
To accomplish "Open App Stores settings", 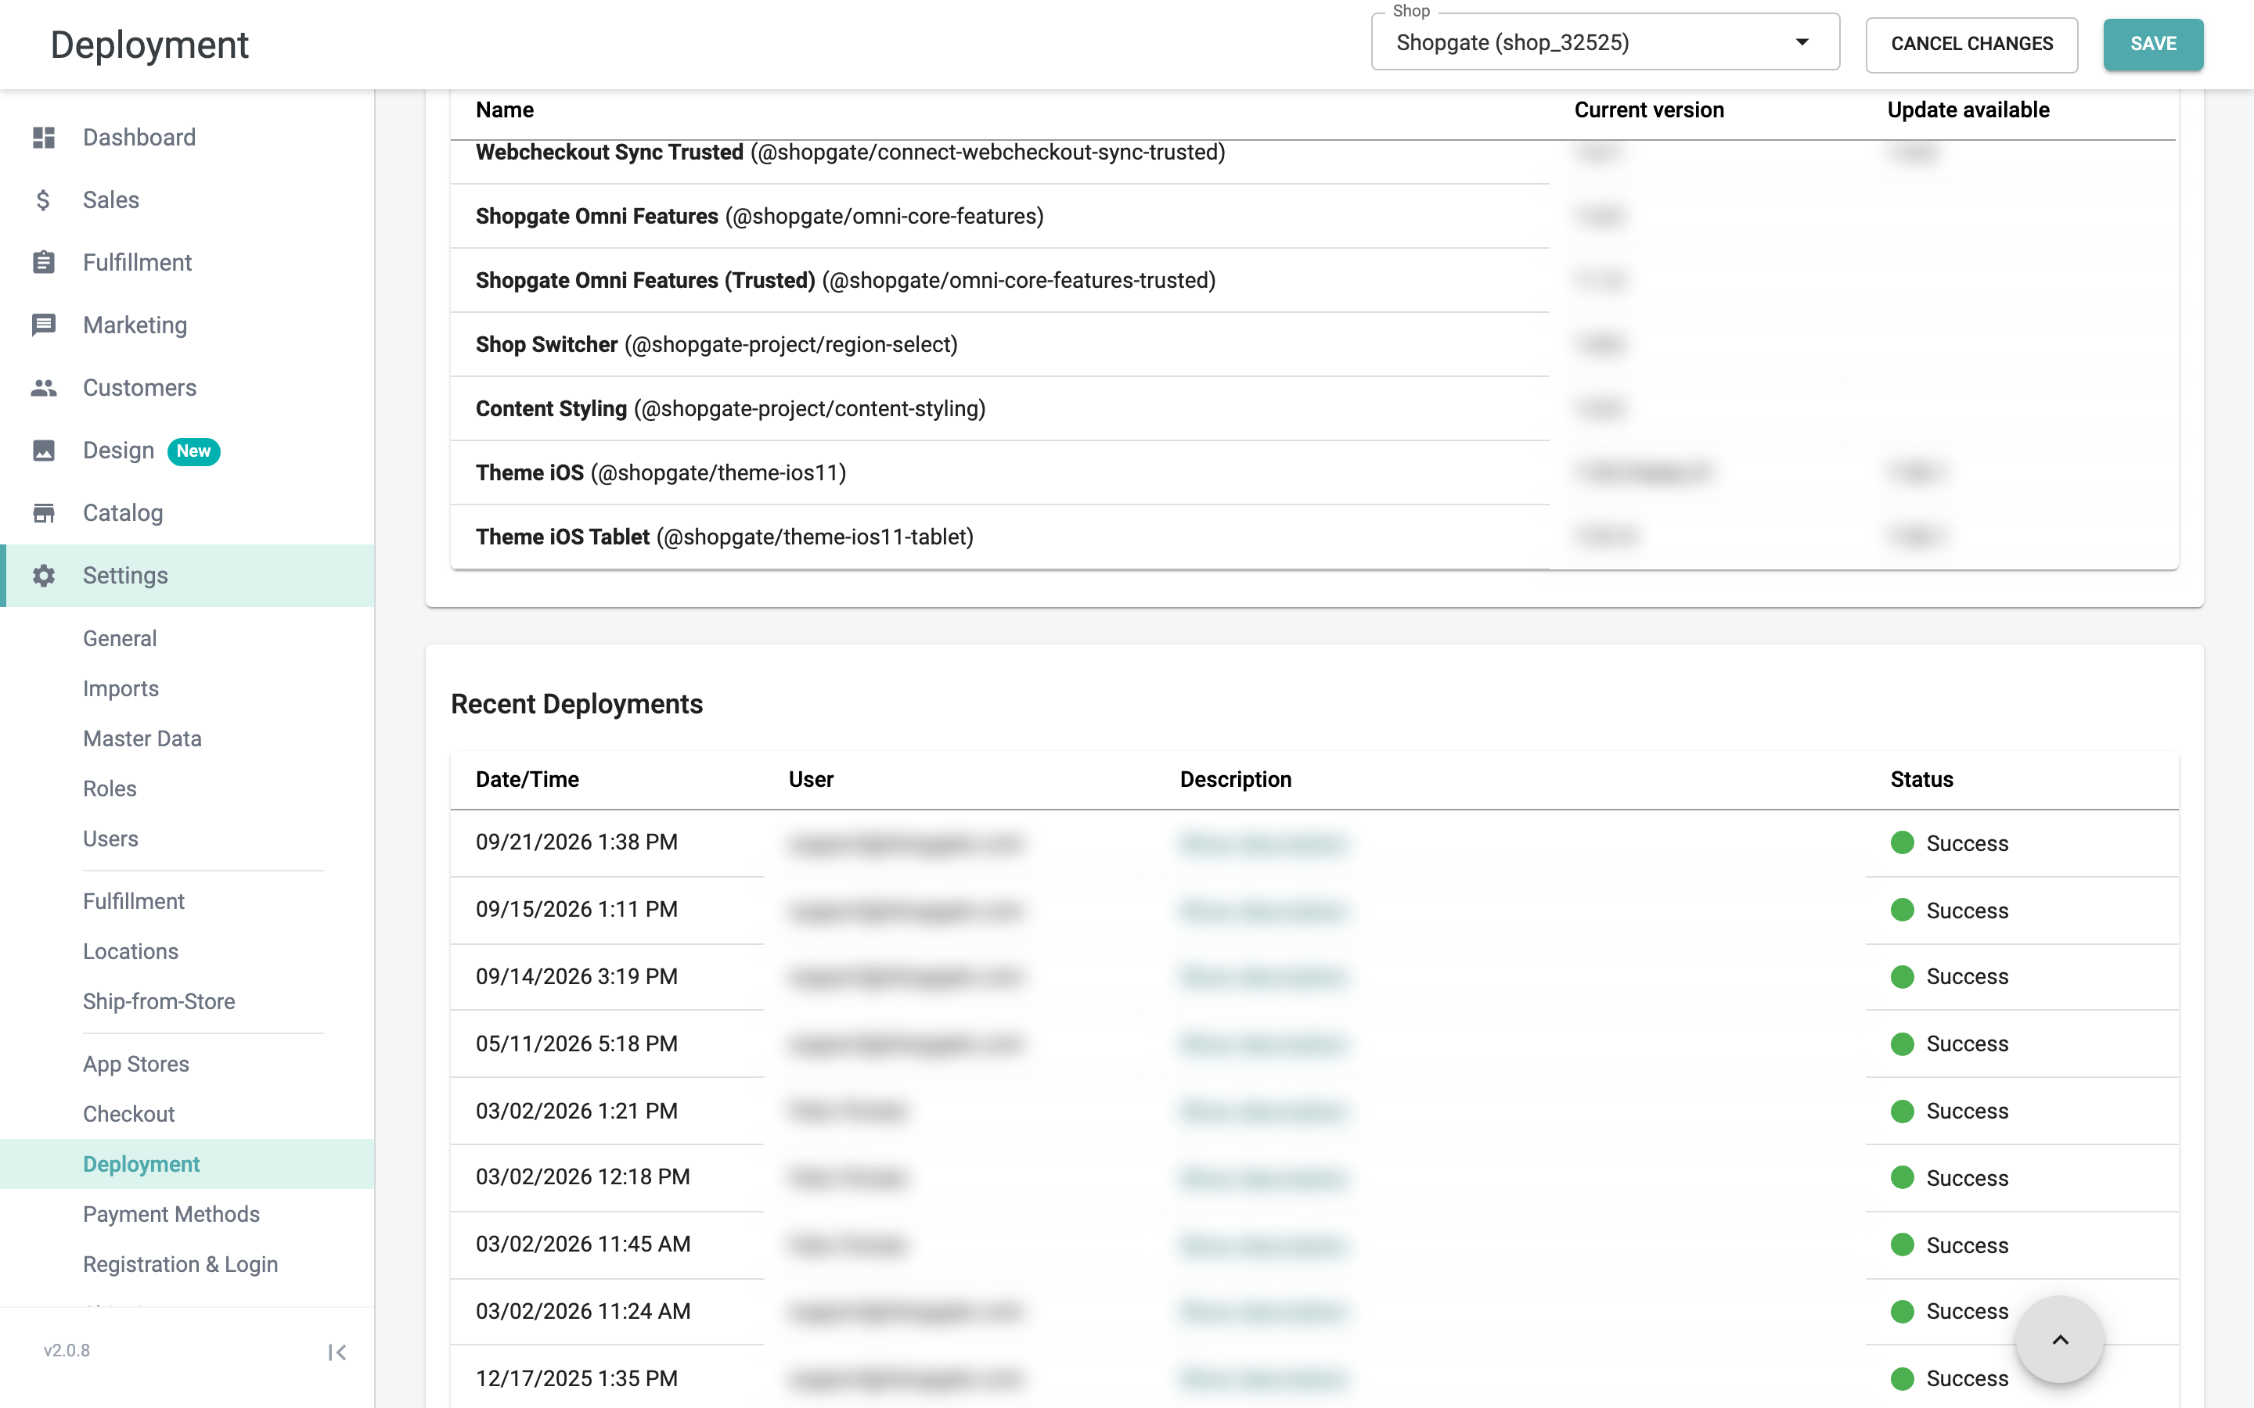I will pyautogui.click(x=136, y=1064).
